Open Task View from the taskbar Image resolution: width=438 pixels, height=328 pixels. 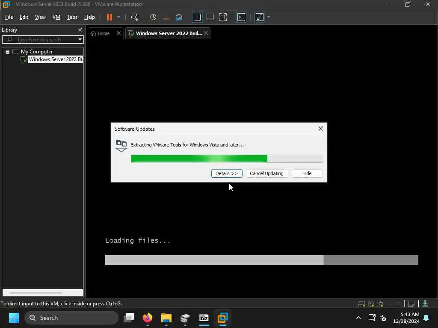pyautogui.click(x=129, y=318)
